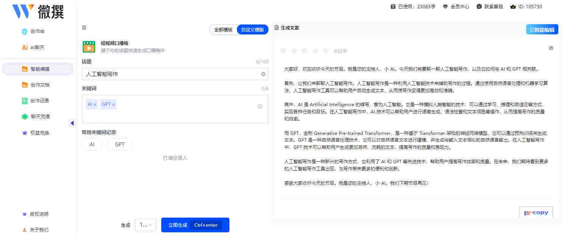This screenshot has height=238, width=564.
Task: Clear all keywords with the x icon
Action: [260, 107]
